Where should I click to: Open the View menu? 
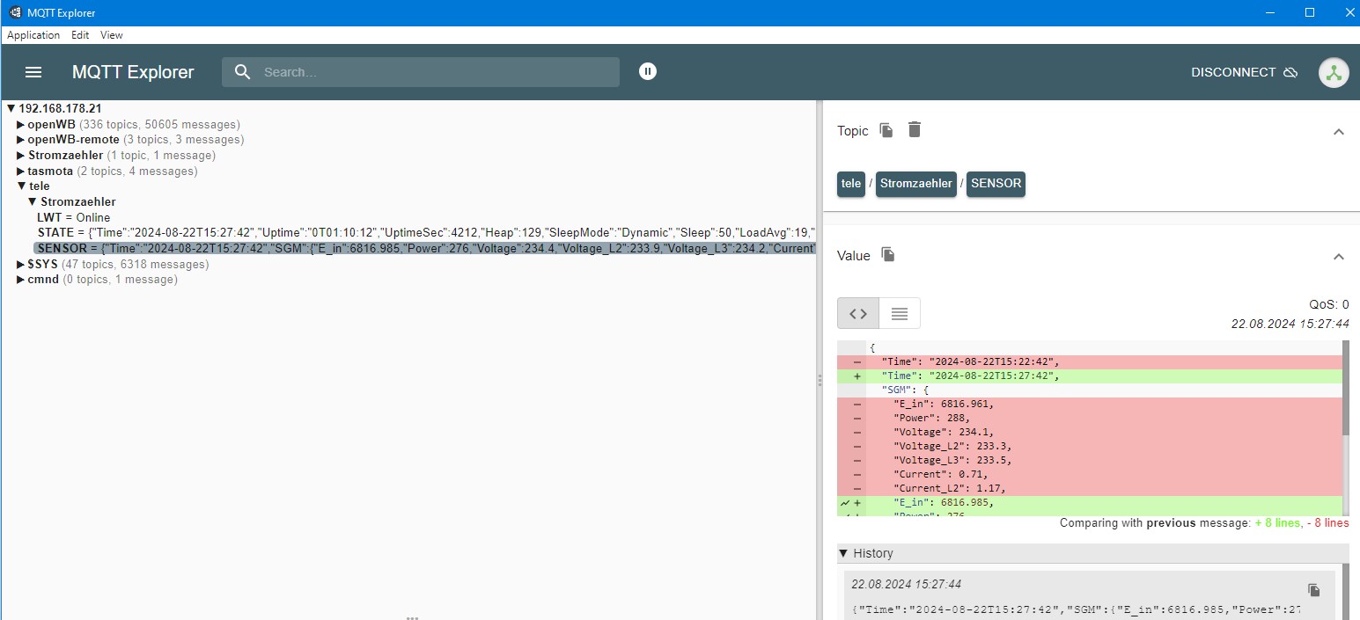click(112, 35)
